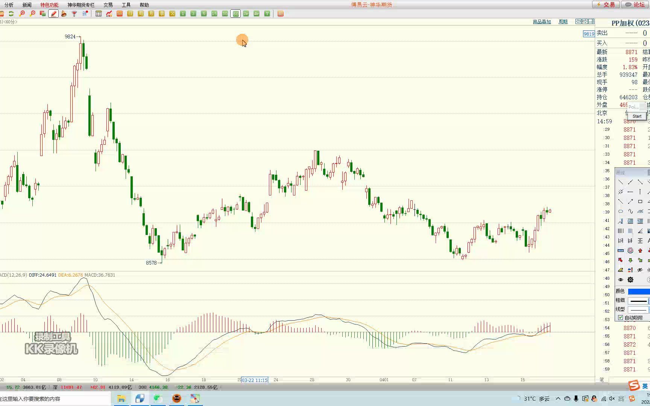Click the red grid layout toolbar icon

(281, 14)
